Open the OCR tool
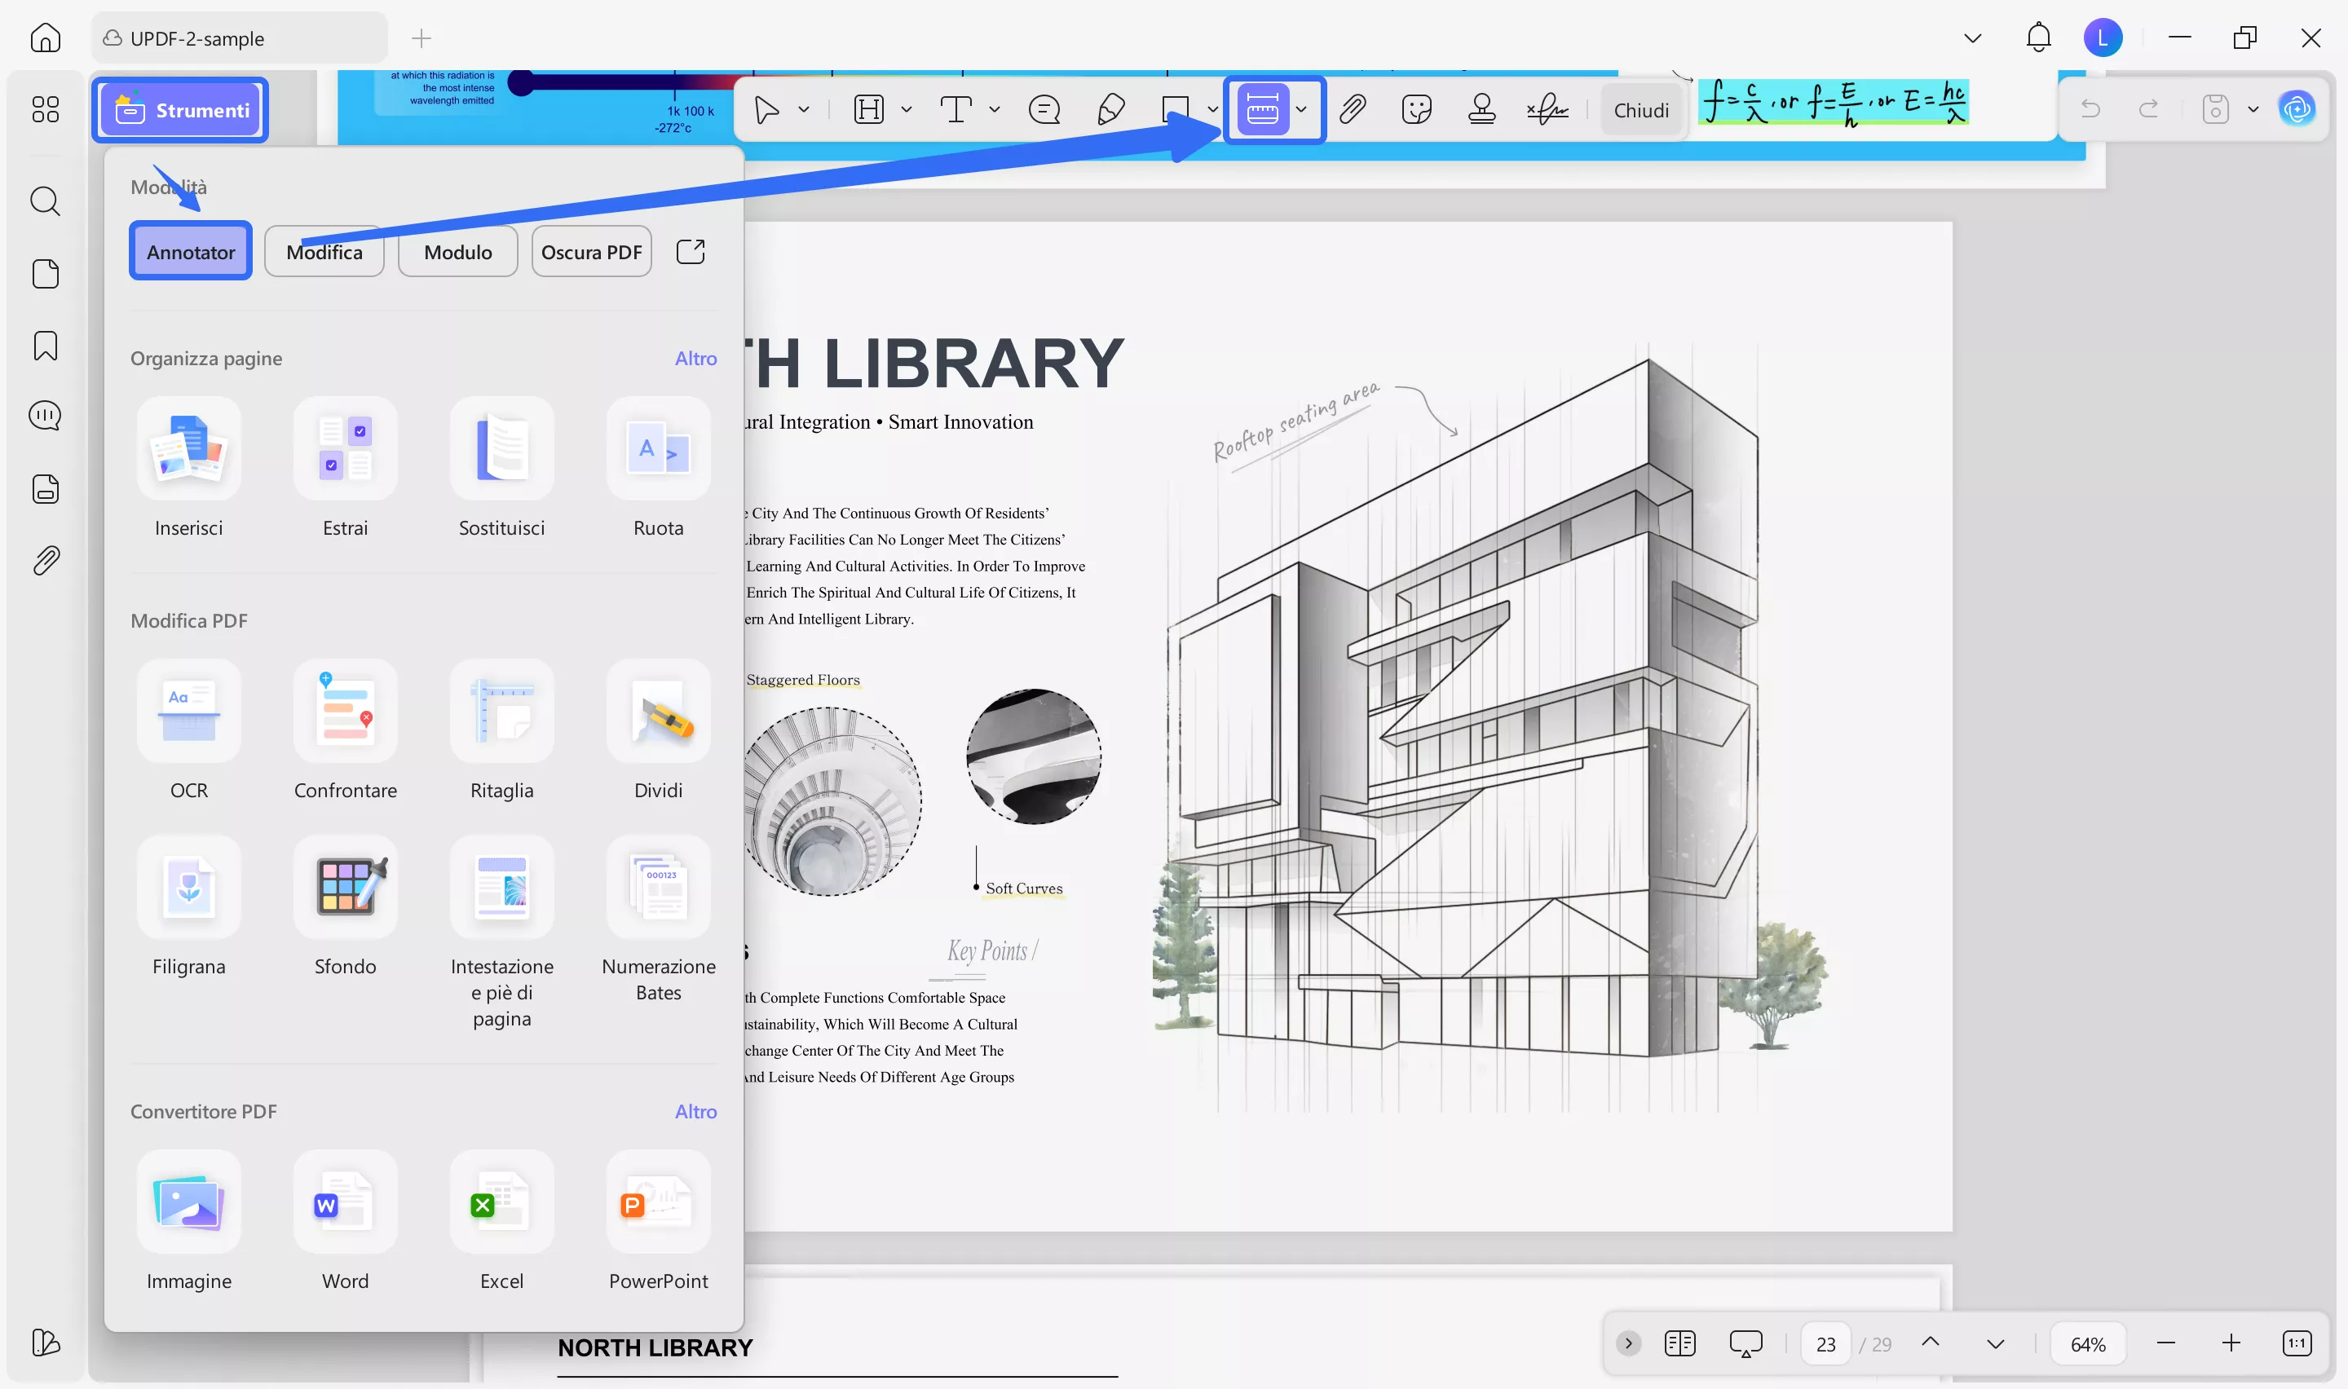Screen dimensions: 2348x1389 (188, 712)
